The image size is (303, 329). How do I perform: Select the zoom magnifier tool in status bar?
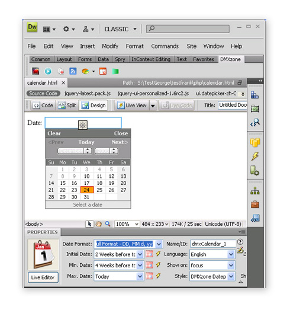click(108, 224)
